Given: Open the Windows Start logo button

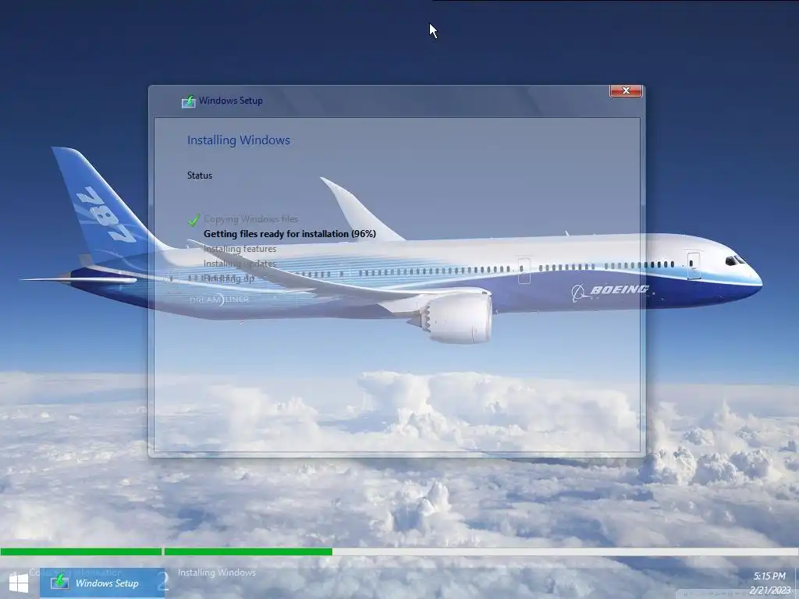Looking at the screenshot, I should (19, 583).
